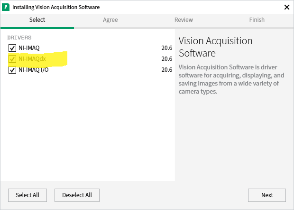
Task: Select the NI-IMAQ driver name label
Action: 29,48
